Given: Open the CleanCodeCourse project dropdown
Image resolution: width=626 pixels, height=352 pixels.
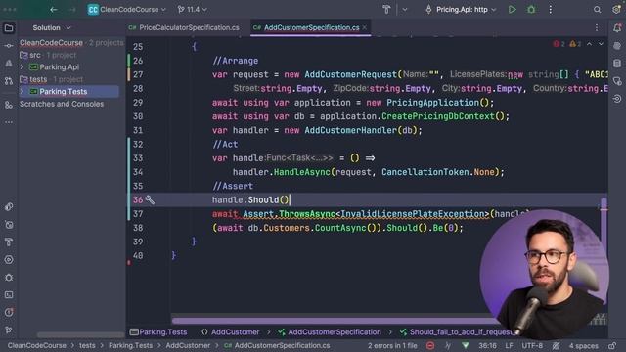Looking at the screenshot, I should click(x=127, y=9).
